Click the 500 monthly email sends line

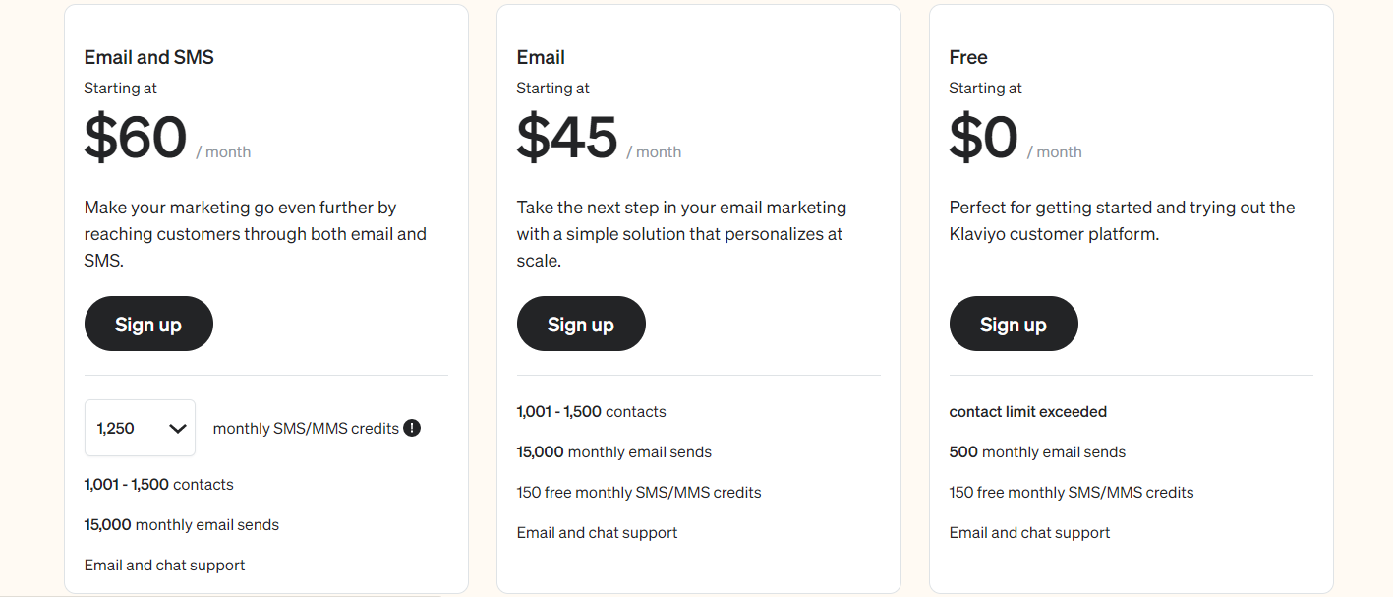[x=1038, y=451]
